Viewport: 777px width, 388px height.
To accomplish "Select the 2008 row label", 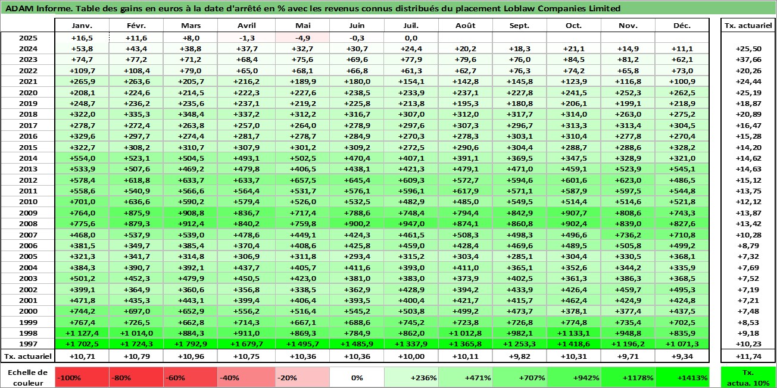I will pos(28,224).
